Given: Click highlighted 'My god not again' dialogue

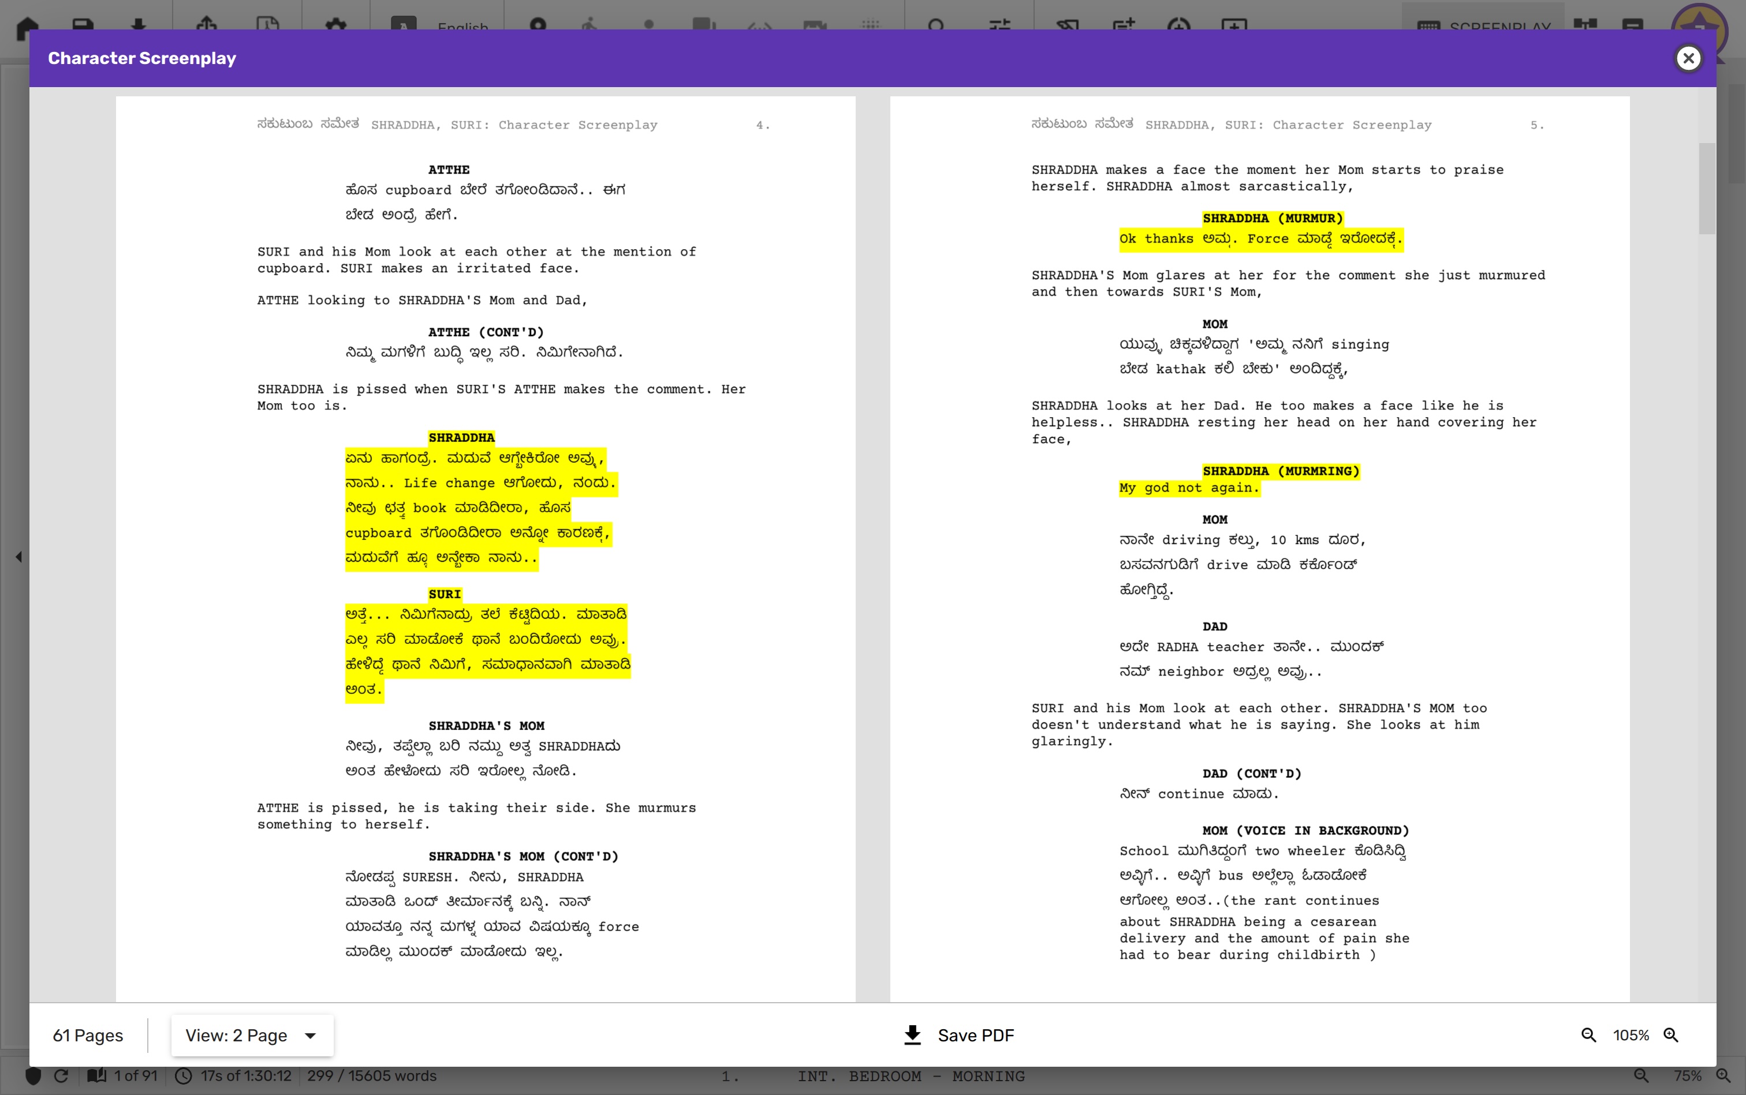Looking at the screenshot, I should pyautogui.click(x=1189, y=487).
